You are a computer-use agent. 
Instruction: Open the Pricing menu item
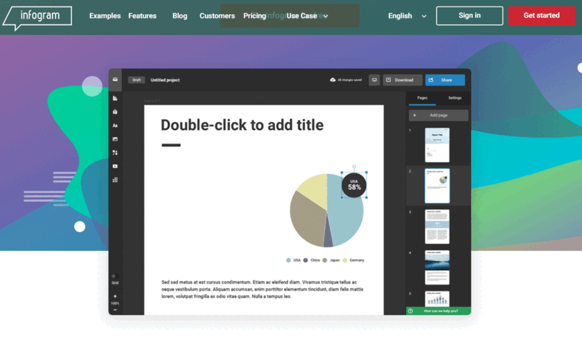click(254, 16)
